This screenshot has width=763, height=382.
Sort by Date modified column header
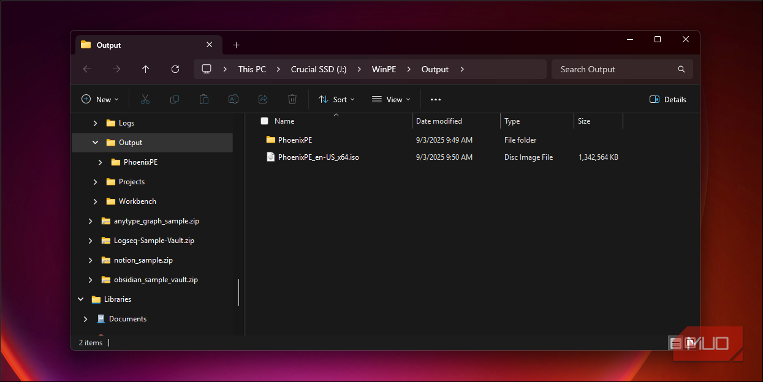(439, 121)
